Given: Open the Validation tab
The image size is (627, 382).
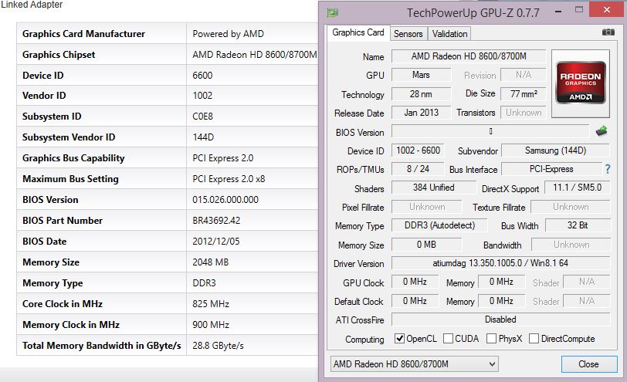Looking at the screenshot, I should click(449, 34).
